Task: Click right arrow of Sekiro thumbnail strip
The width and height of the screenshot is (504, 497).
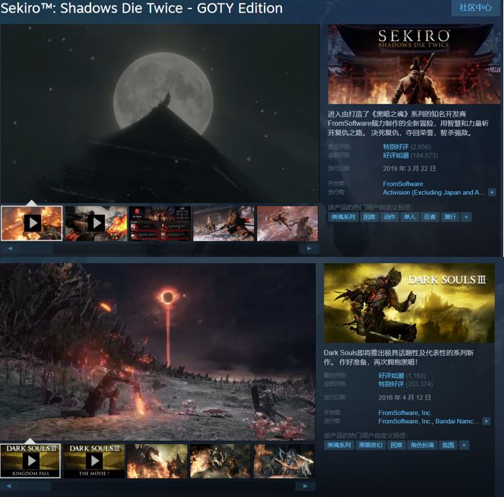Action: coord(309,248)
